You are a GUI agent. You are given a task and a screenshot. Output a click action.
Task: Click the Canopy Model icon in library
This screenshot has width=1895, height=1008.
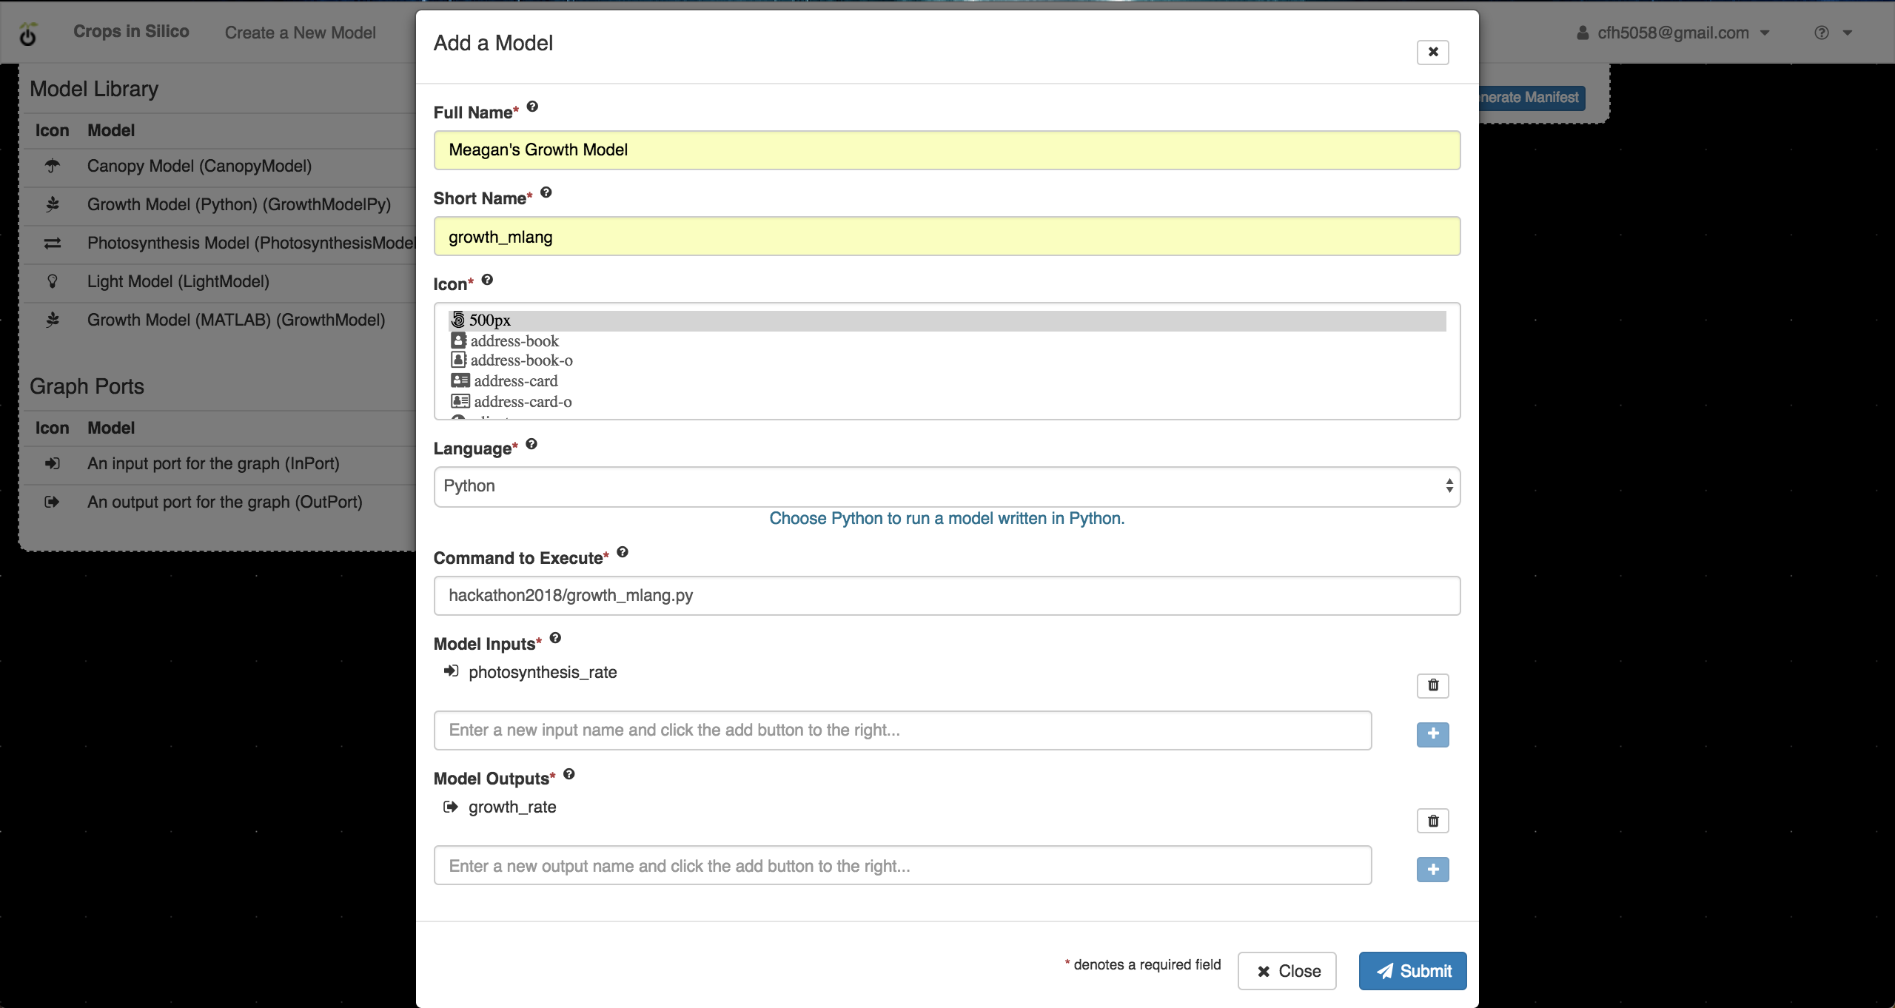[51, 164]
